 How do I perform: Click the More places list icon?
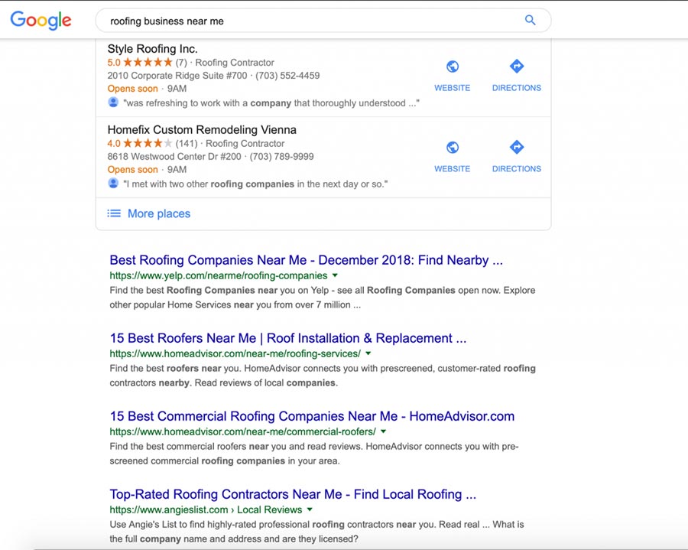click(x=114, y=213)
